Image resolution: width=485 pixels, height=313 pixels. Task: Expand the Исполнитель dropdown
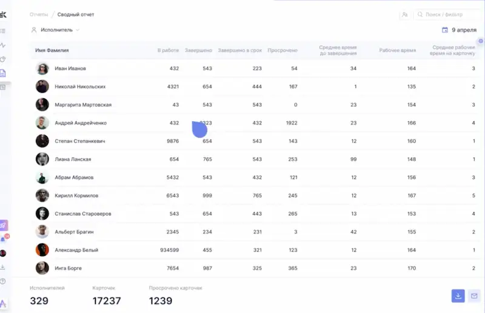tap(55, 30)
